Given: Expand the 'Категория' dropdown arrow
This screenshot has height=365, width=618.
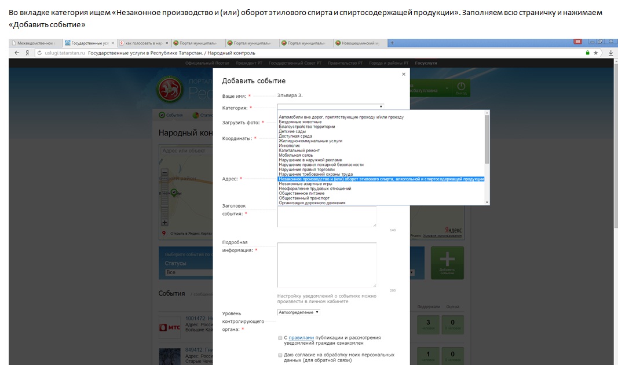Looking at the screenshot, I should [x=381, y=106].
